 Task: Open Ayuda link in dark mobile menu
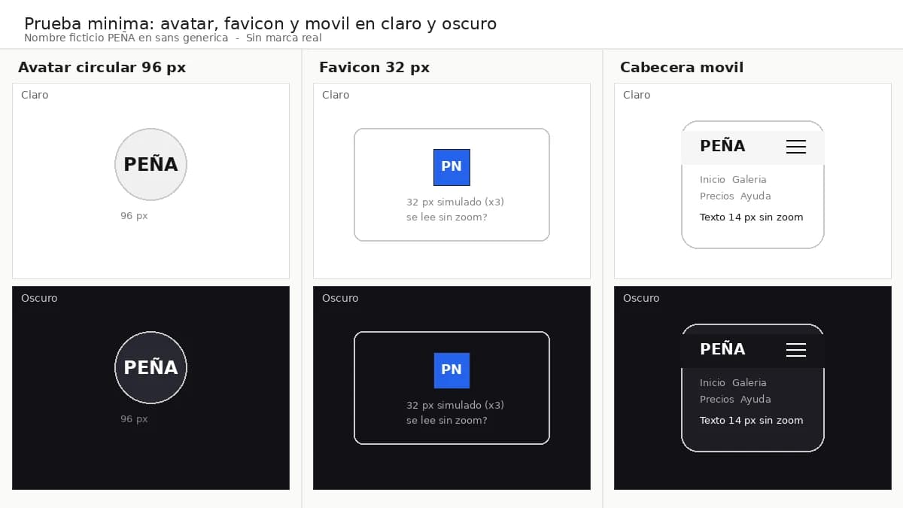(x=756, y=399)
